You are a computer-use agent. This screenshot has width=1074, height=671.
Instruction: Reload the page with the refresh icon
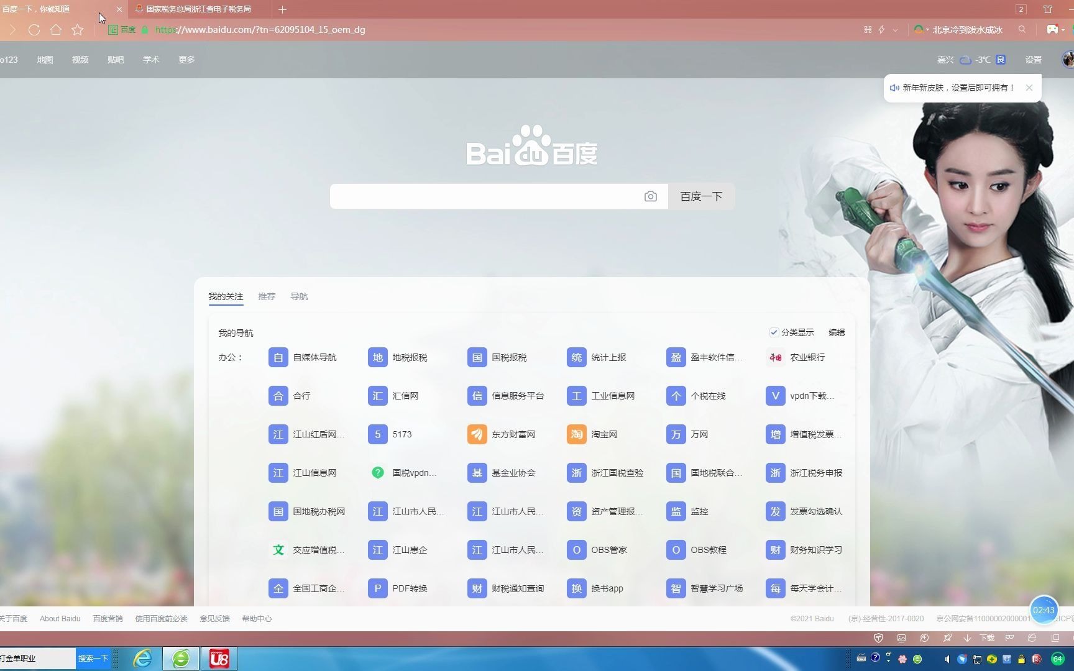pos(34,30)
